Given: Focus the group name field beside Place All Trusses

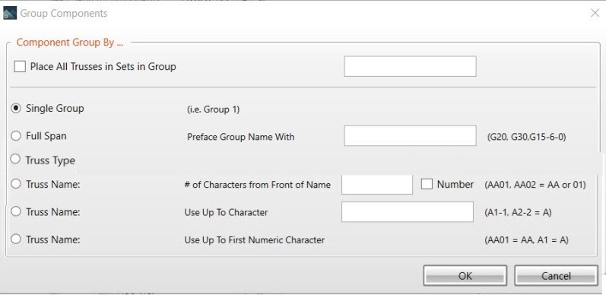Looking at the screenshot, I should click(x=410, y=66).
